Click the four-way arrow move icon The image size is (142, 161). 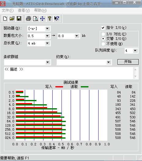[43, 19]
